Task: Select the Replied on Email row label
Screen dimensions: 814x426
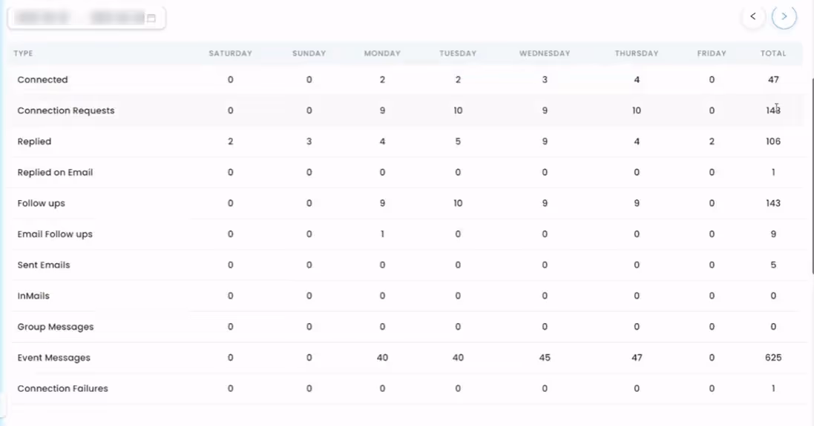Action: 55,172
